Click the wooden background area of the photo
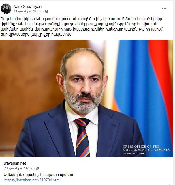Screen dimensions: 175x185 [x=29, y=83]
